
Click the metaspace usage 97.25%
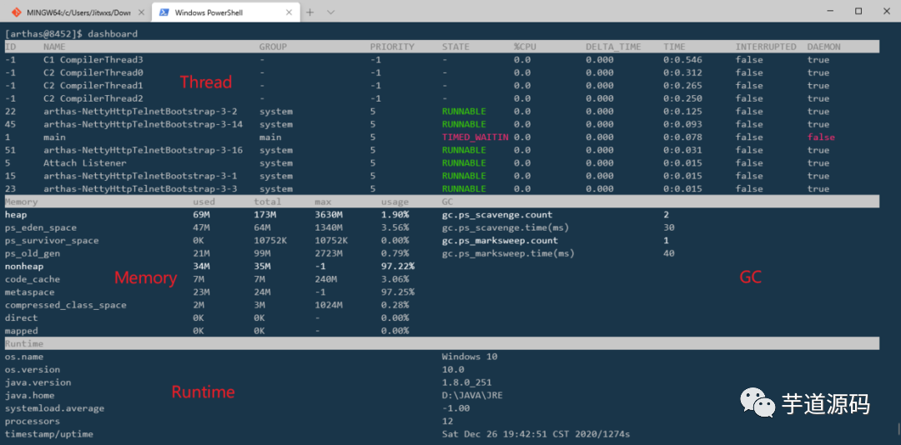[398, 292]
